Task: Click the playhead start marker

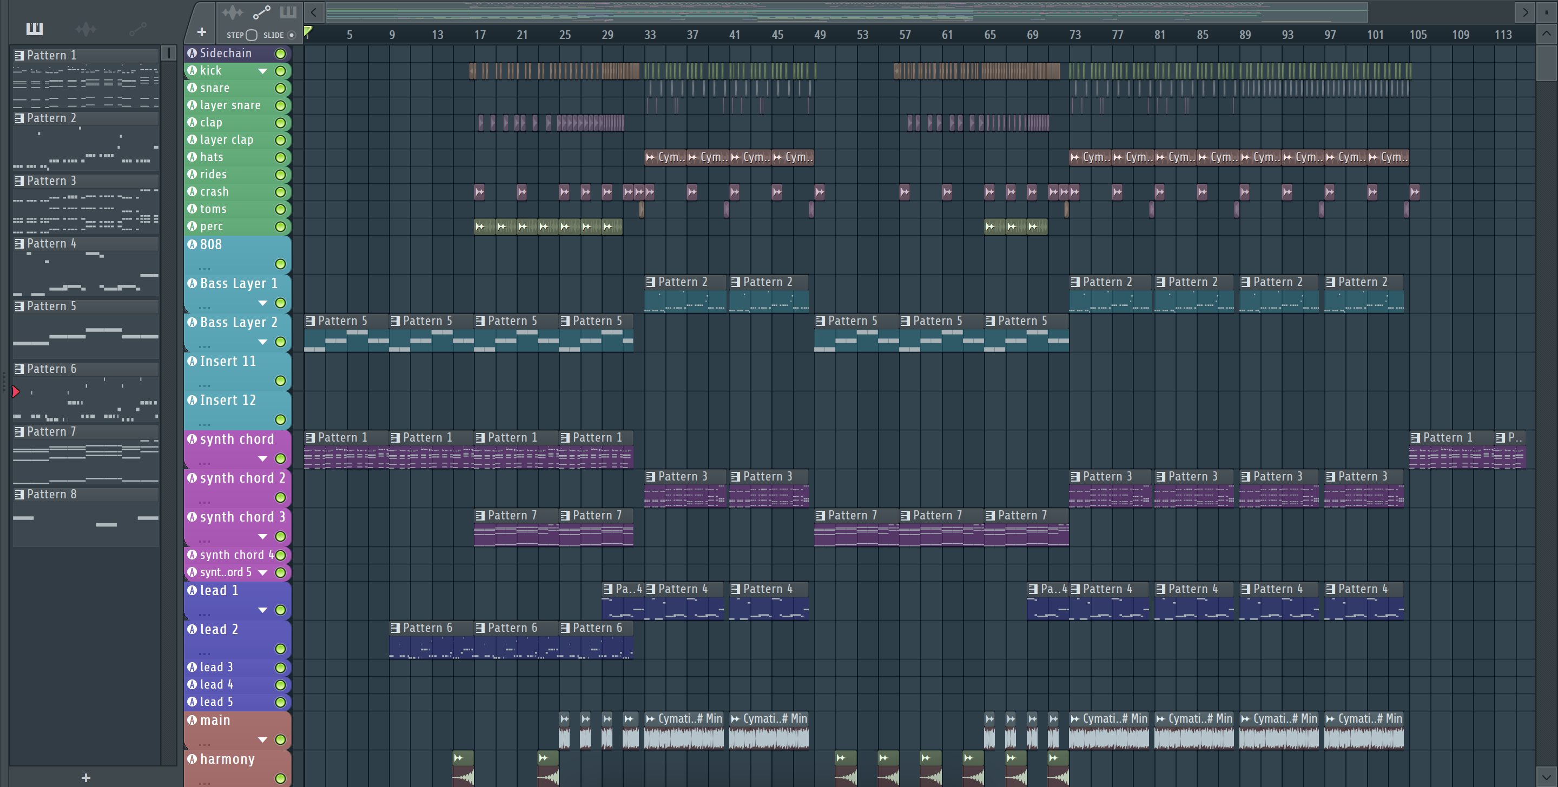Action: click(308, 31)
